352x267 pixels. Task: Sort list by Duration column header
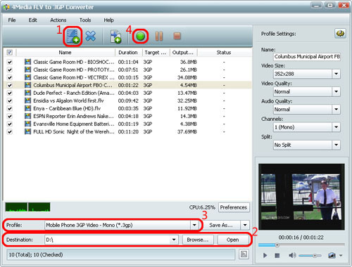pyautogui.click(x=128, y=53)
